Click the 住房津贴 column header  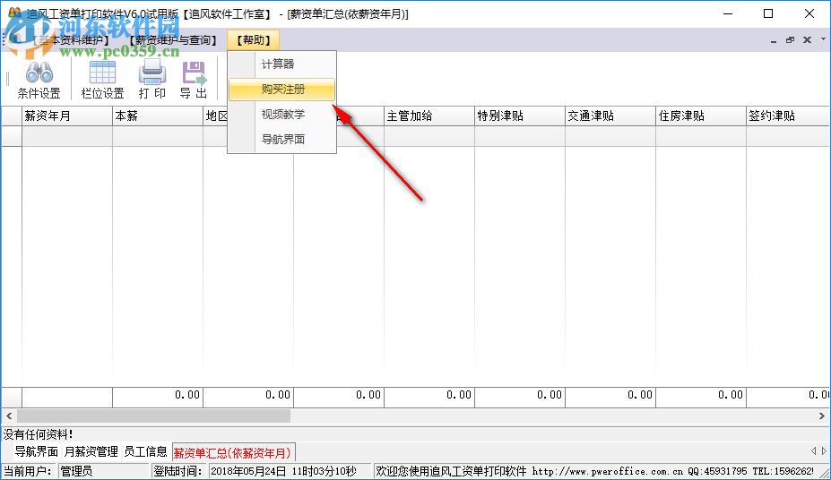(x=701, y=116)
